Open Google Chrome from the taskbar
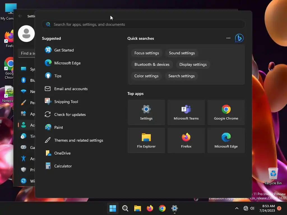The height and width of the screenshot is (215, 287). 162,208
